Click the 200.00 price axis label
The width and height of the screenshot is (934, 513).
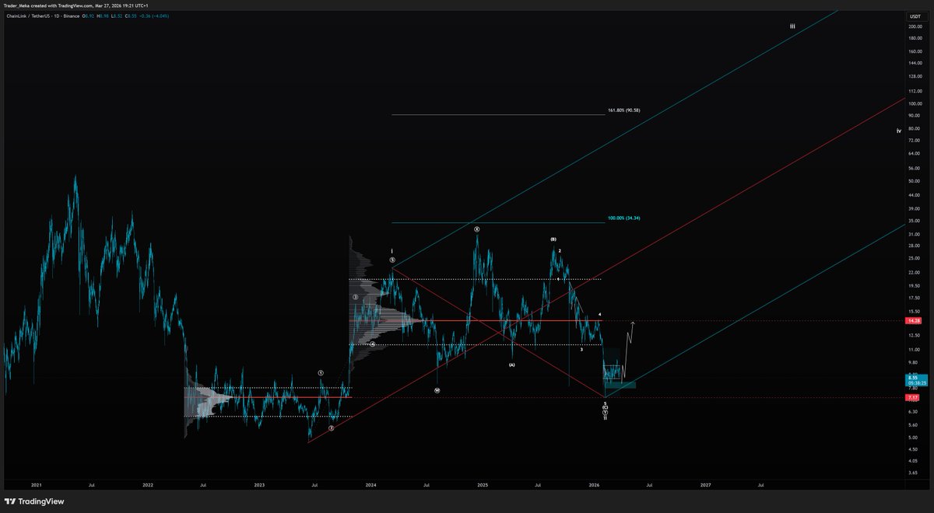point(914,26)
